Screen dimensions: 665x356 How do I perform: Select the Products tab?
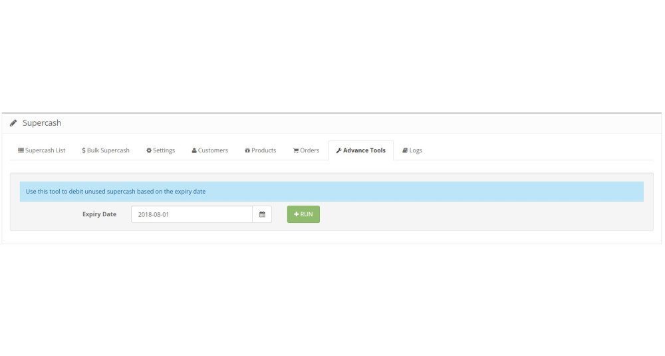point(261,150)
